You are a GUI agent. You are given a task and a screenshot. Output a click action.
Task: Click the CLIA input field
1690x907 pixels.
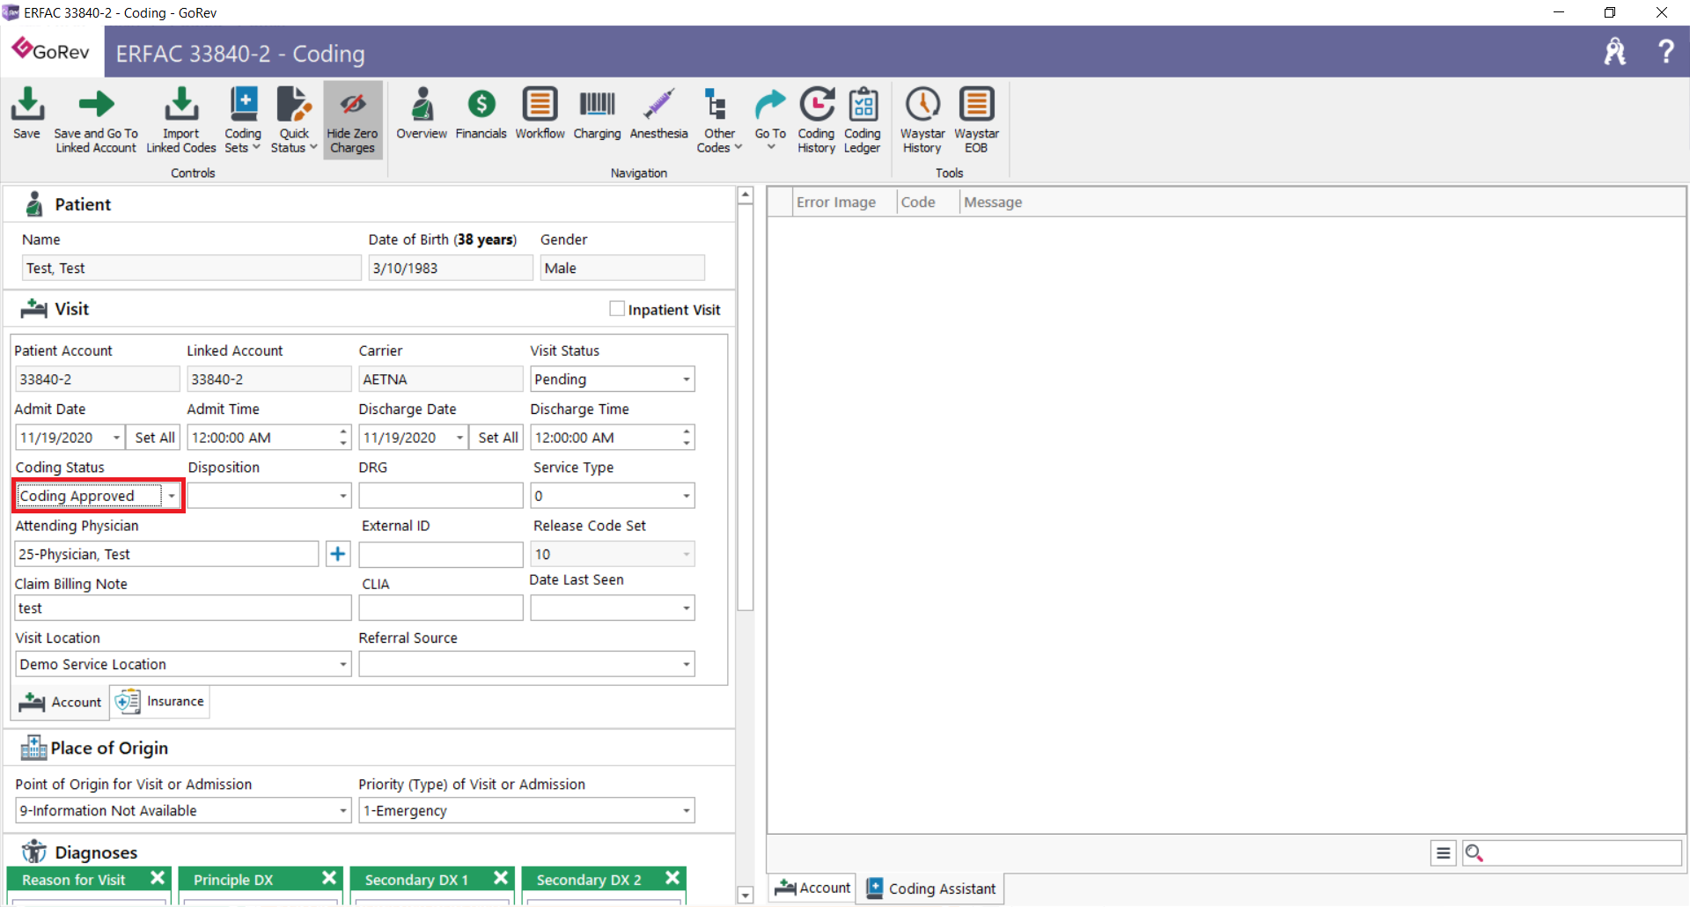pos(441,608)
